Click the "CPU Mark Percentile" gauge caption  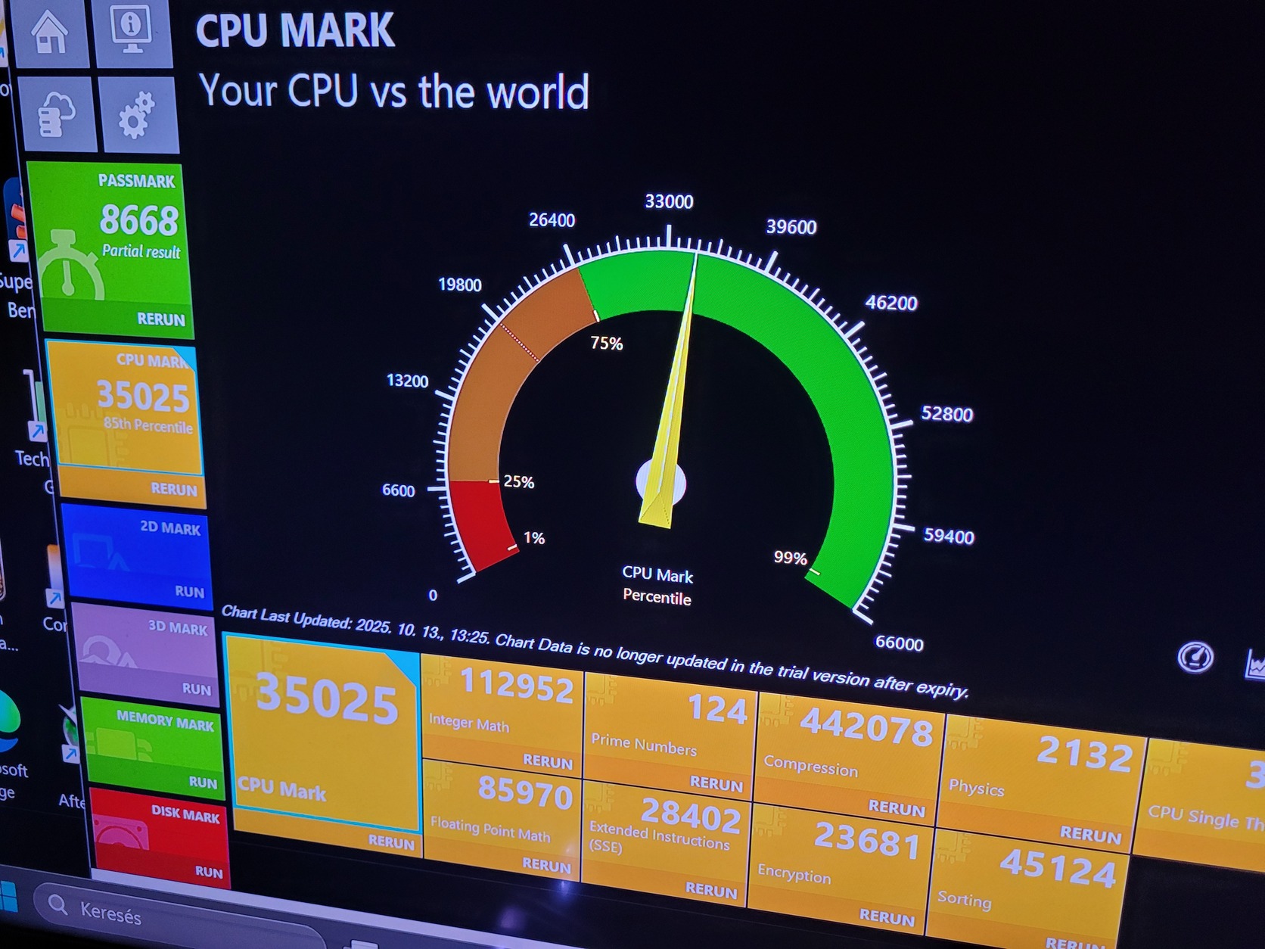click(657, 587)
